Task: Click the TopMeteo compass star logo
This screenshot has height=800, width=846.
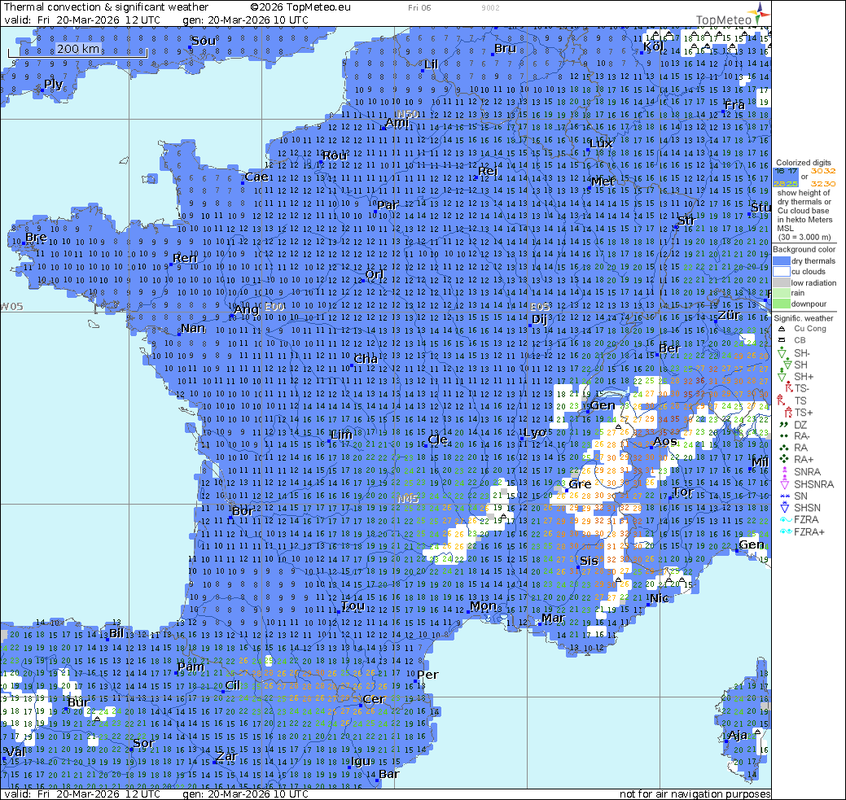Action: [x=761, y=11]
